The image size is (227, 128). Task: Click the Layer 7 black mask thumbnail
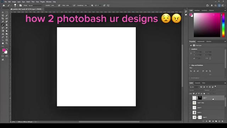tap(200, 98)
